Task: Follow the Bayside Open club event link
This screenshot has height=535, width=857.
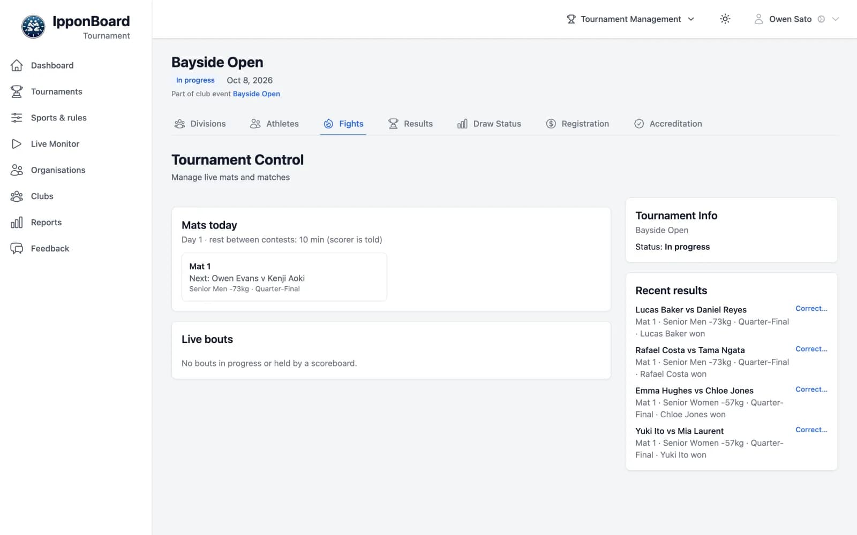Action: 256,94
